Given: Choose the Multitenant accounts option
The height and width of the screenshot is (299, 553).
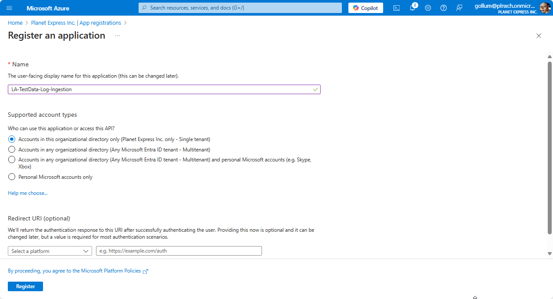Looking at the screenshot, I should [x=11, y=149].
